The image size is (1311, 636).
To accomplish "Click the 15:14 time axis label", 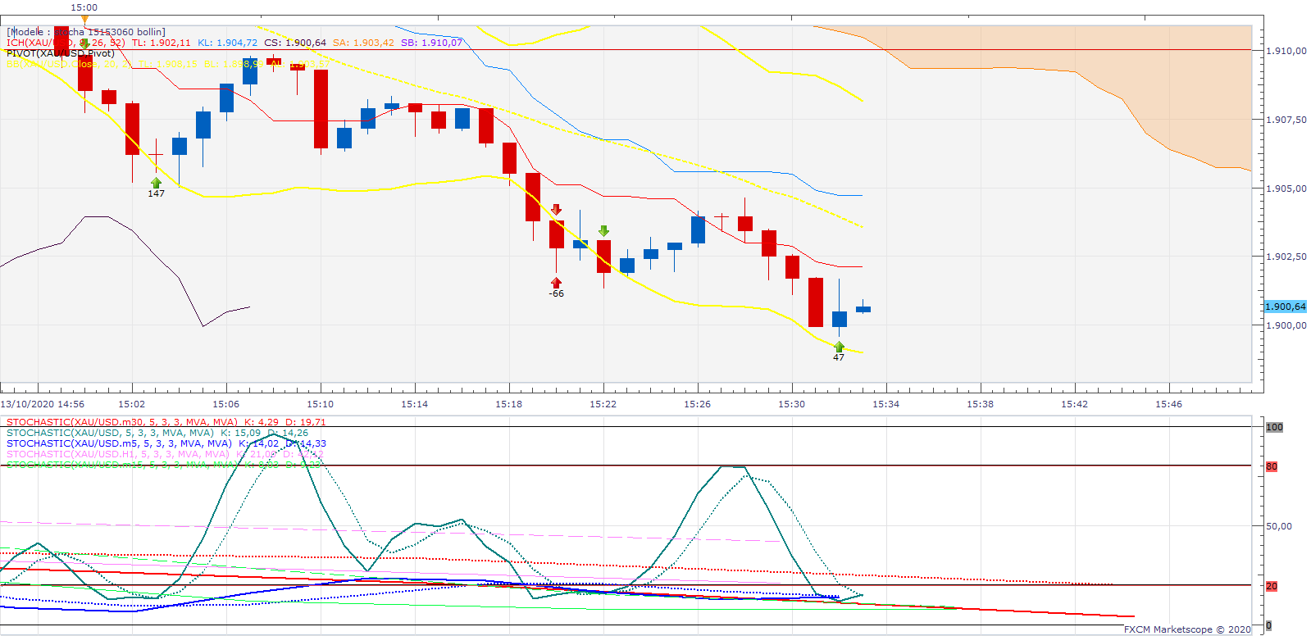I will (x=415, y=404).
